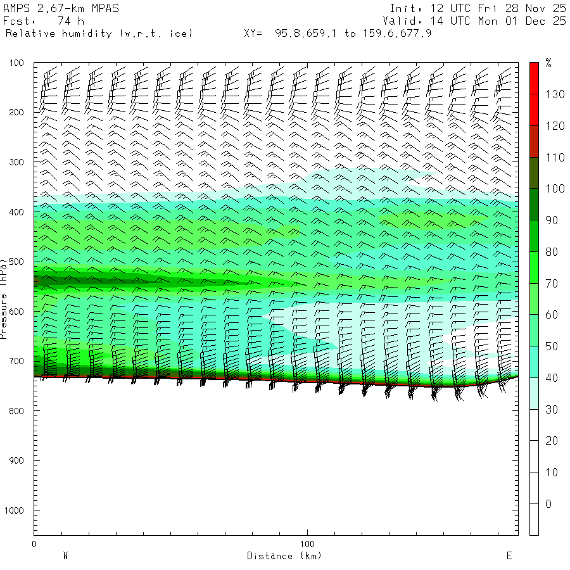Image resolution: width=570 pixels, height=570 pixels.
Task: Click the 'Distance (km)' axis title
Action: coord(284,556)
